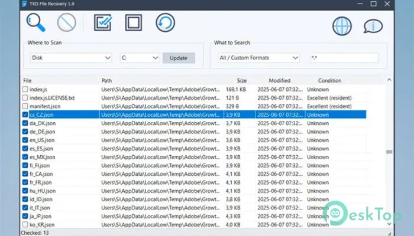Check the ko_KR.json checkbox

pyautogui.click(x=25, y=224)
